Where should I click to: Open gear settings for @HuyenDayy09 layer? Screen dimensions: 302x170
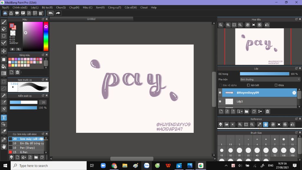click(294, 93)
